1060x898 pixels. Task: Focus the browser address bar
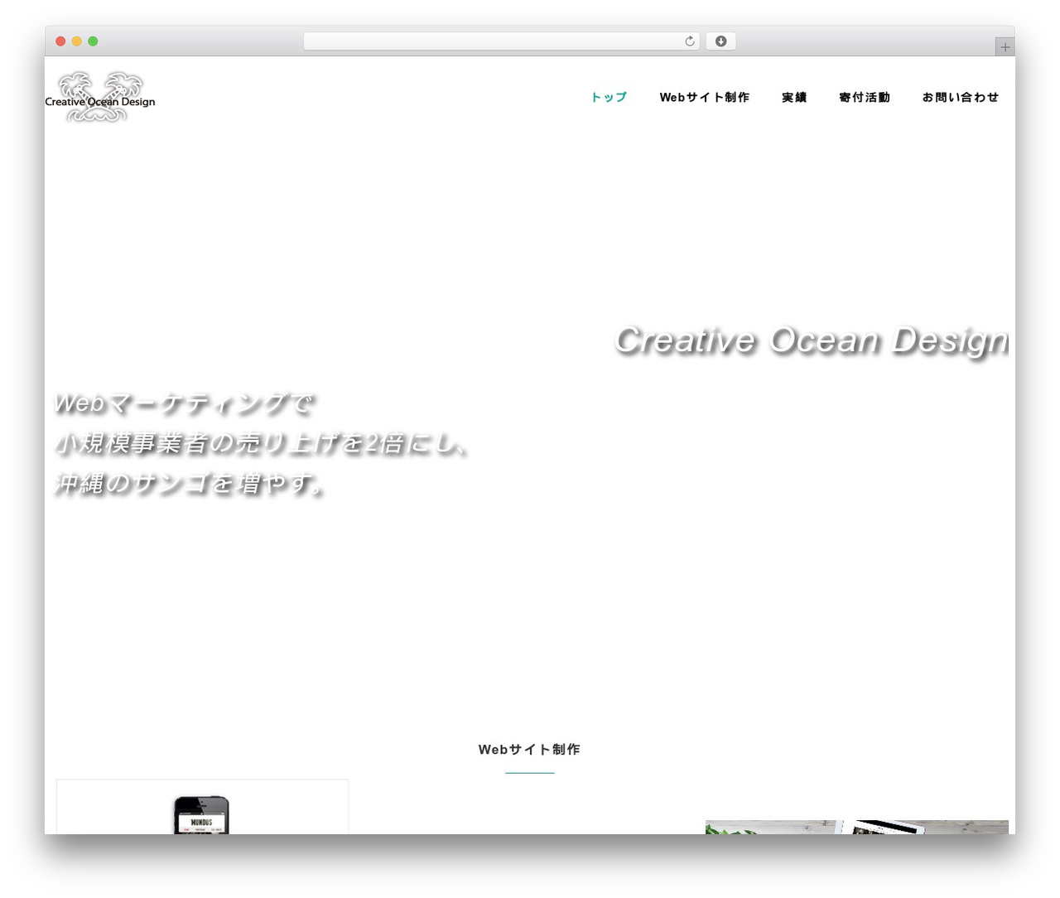(502, 41)
